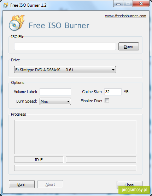Click the flaming disc logo
The width and height of the screenshot is (152, 196).
tap(16, 23)
